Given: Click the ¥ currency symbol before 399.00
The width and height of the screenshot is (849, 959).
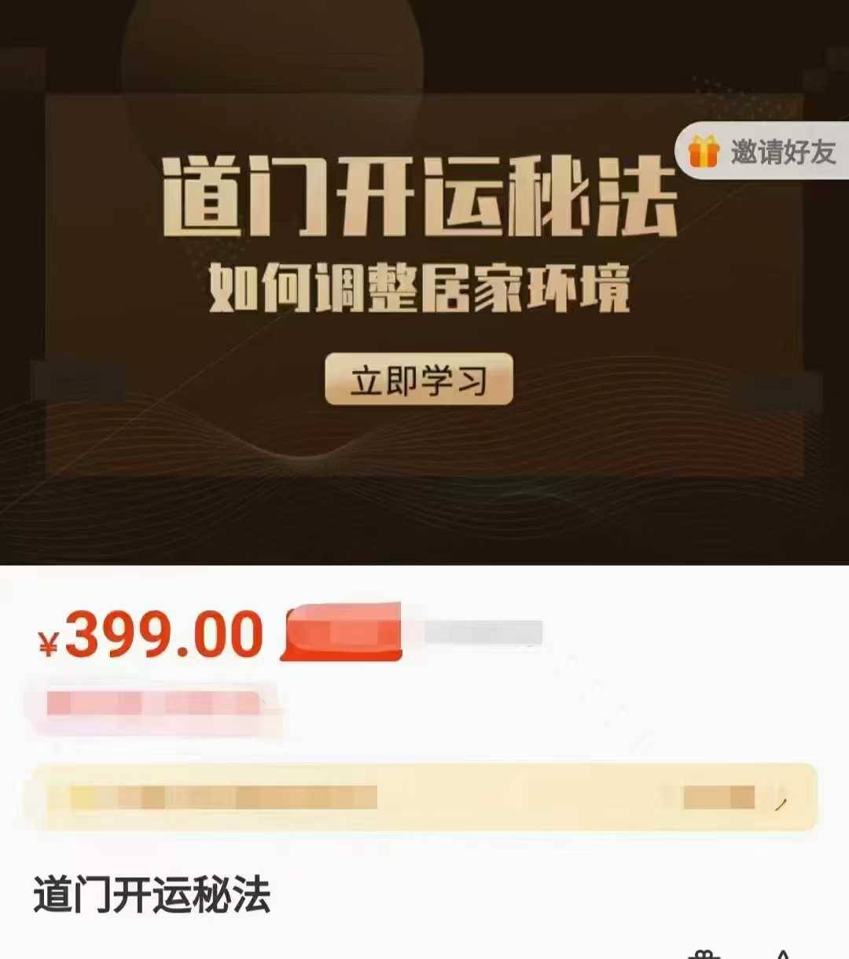Looking at the screenshot, I should pyautogui.click(x=49, y=644).
